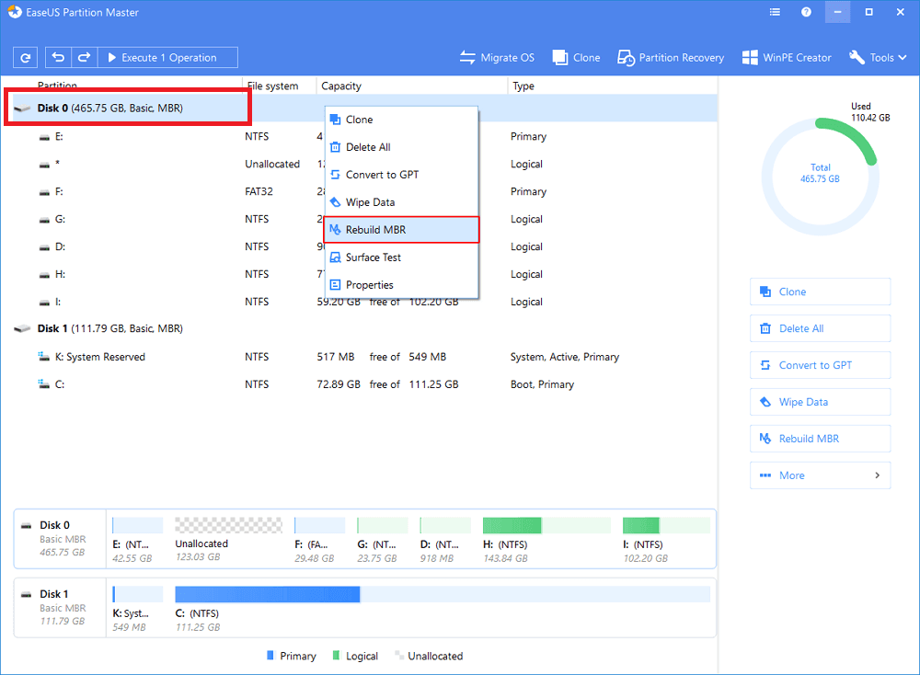Click Execute 1 Operation button

[167, 57]
